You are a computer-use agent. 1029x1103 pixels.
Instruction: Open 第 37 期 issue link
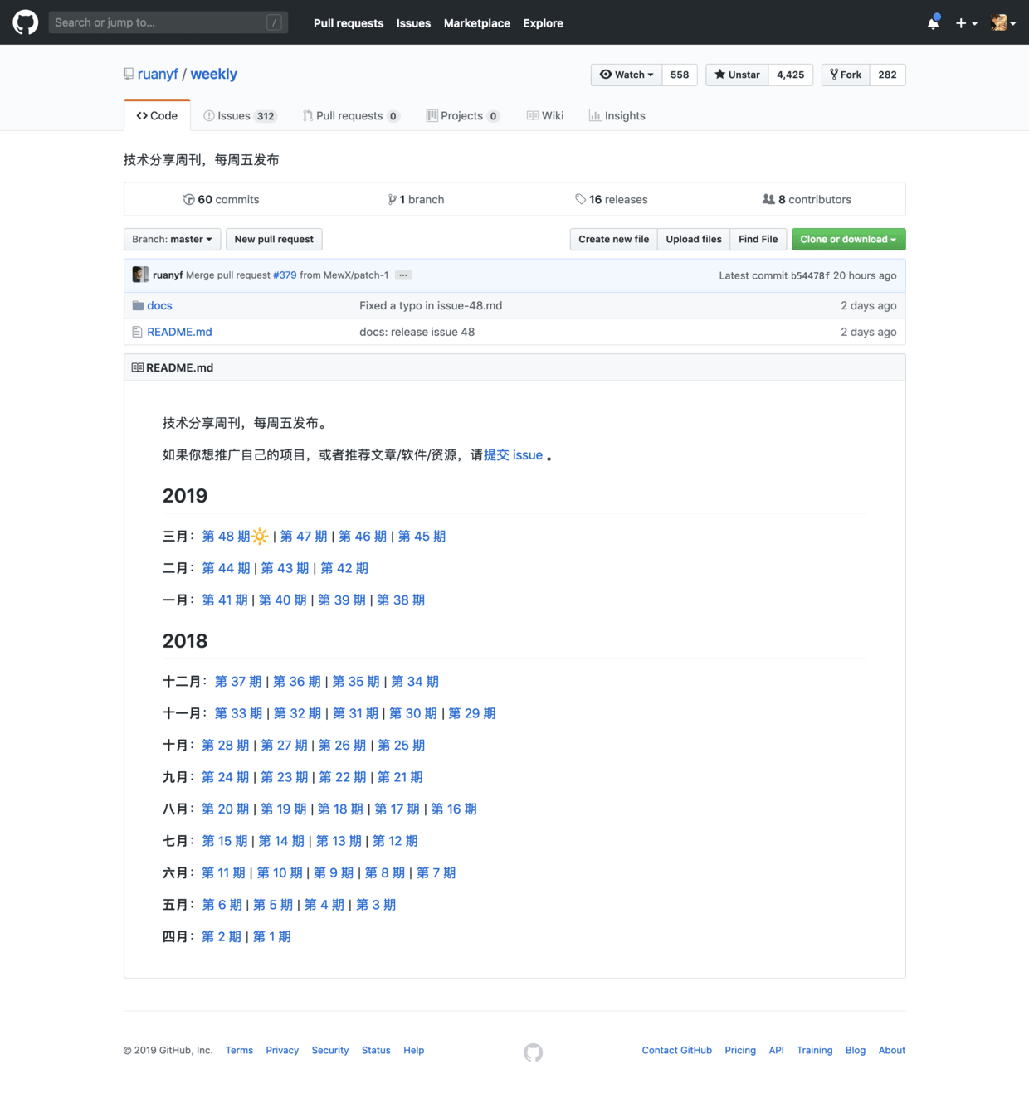(x=238, y=681)
